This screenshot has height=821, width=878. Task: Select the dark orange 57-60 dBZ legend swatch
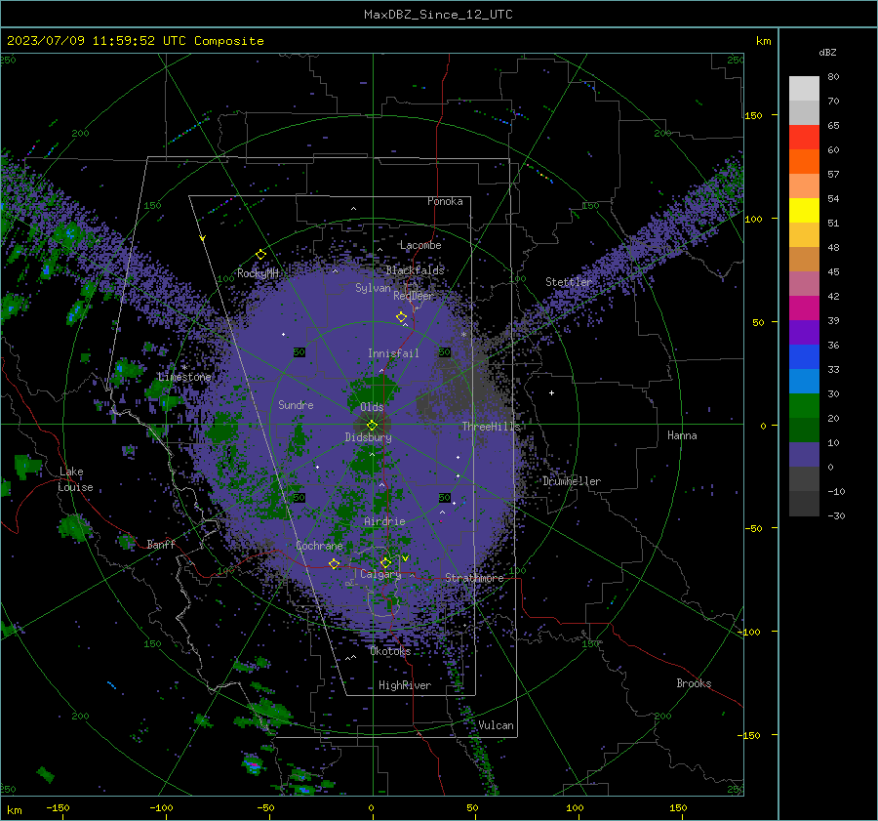[804, 161]
